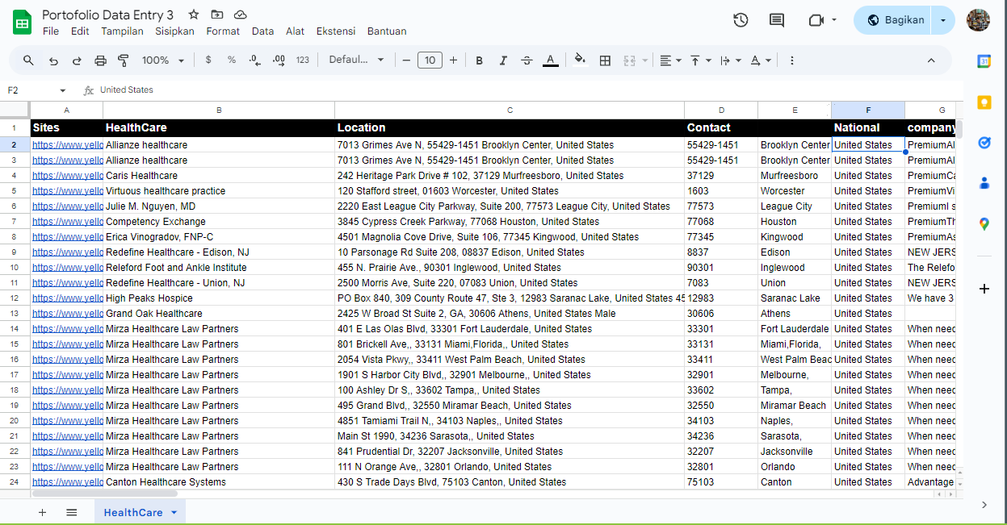Apply percent format

[232, 60]
